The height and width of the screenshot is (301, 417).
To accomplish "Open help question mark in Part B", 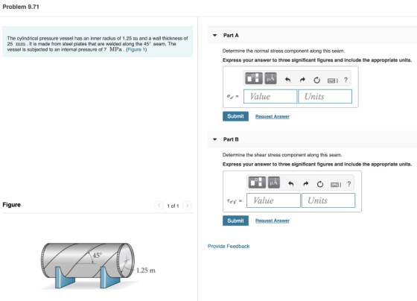I will point(349,184).
